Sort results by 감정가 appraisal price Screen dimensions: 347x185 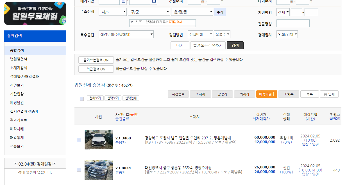click(222, 94)
